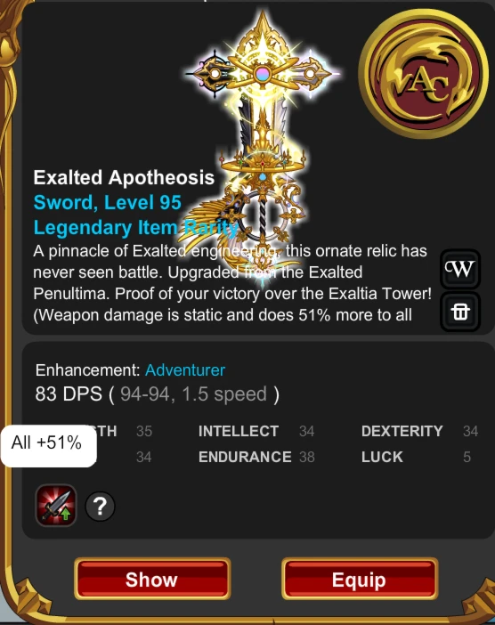Click the Equip button
495x625 pixels.
pyautogui.click(x=360, y=579)
